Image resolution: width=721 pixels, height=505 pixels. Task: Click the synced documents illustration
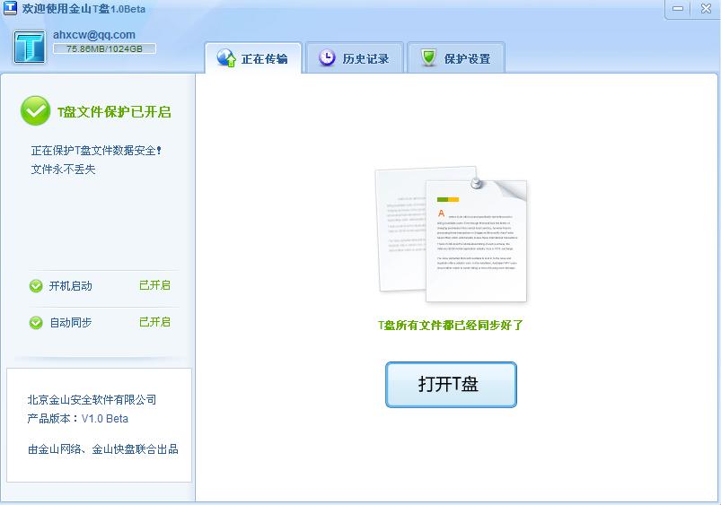point(451,234)
